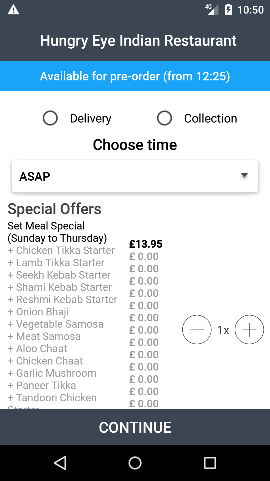The height and width of the screenshot is (481, 270).
Task: Tap the minus quantity button
Action: [197, 329]
